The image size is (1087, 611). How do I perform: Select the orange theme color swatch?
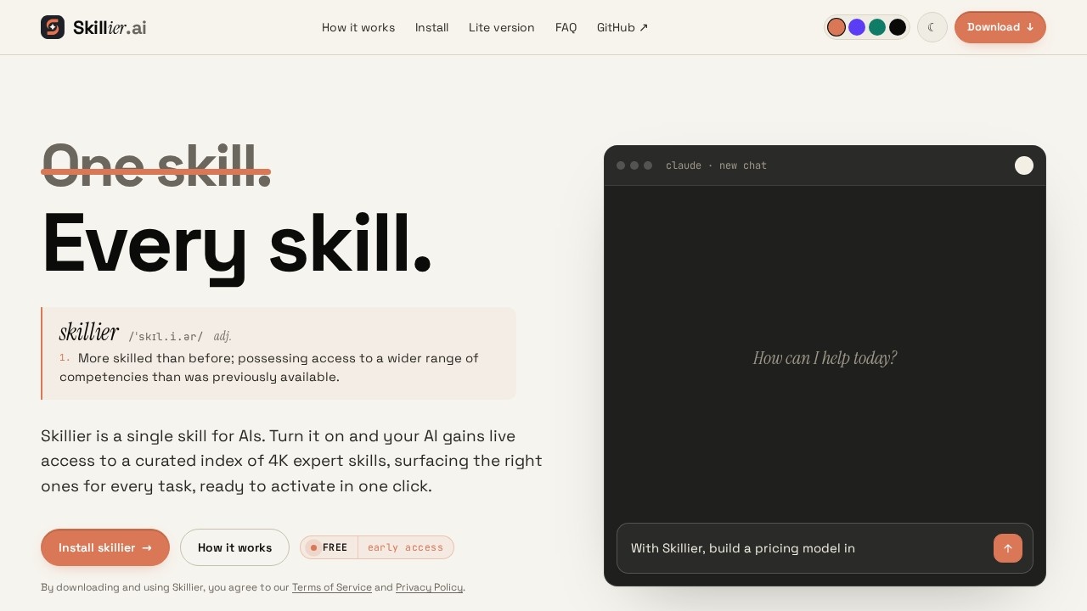836,27
